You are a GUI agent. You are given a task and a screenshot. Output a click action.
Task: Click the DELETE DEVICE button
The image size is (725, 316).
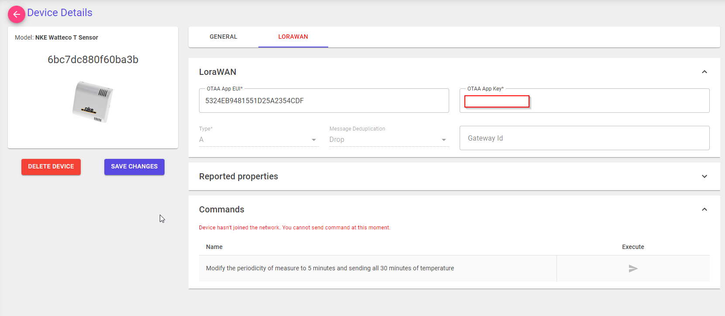(x=51, y=167)
